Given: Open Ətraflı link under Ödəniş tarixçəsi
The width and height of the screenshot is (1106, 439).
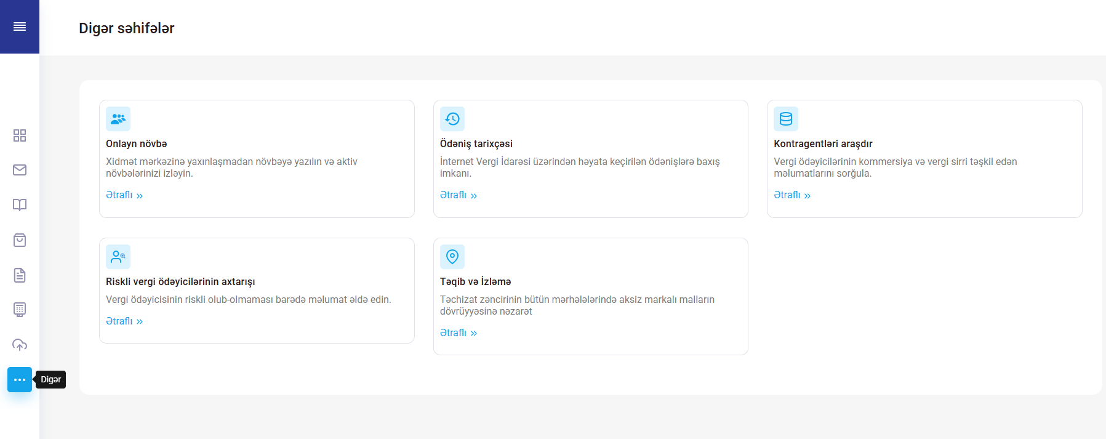Looking at the screenshot, I should [459, 195].
